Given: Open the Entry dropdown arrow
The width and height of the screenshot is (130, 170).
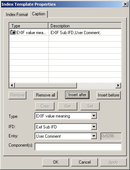Looking at the screenshot, I should (x=94, y=136).
